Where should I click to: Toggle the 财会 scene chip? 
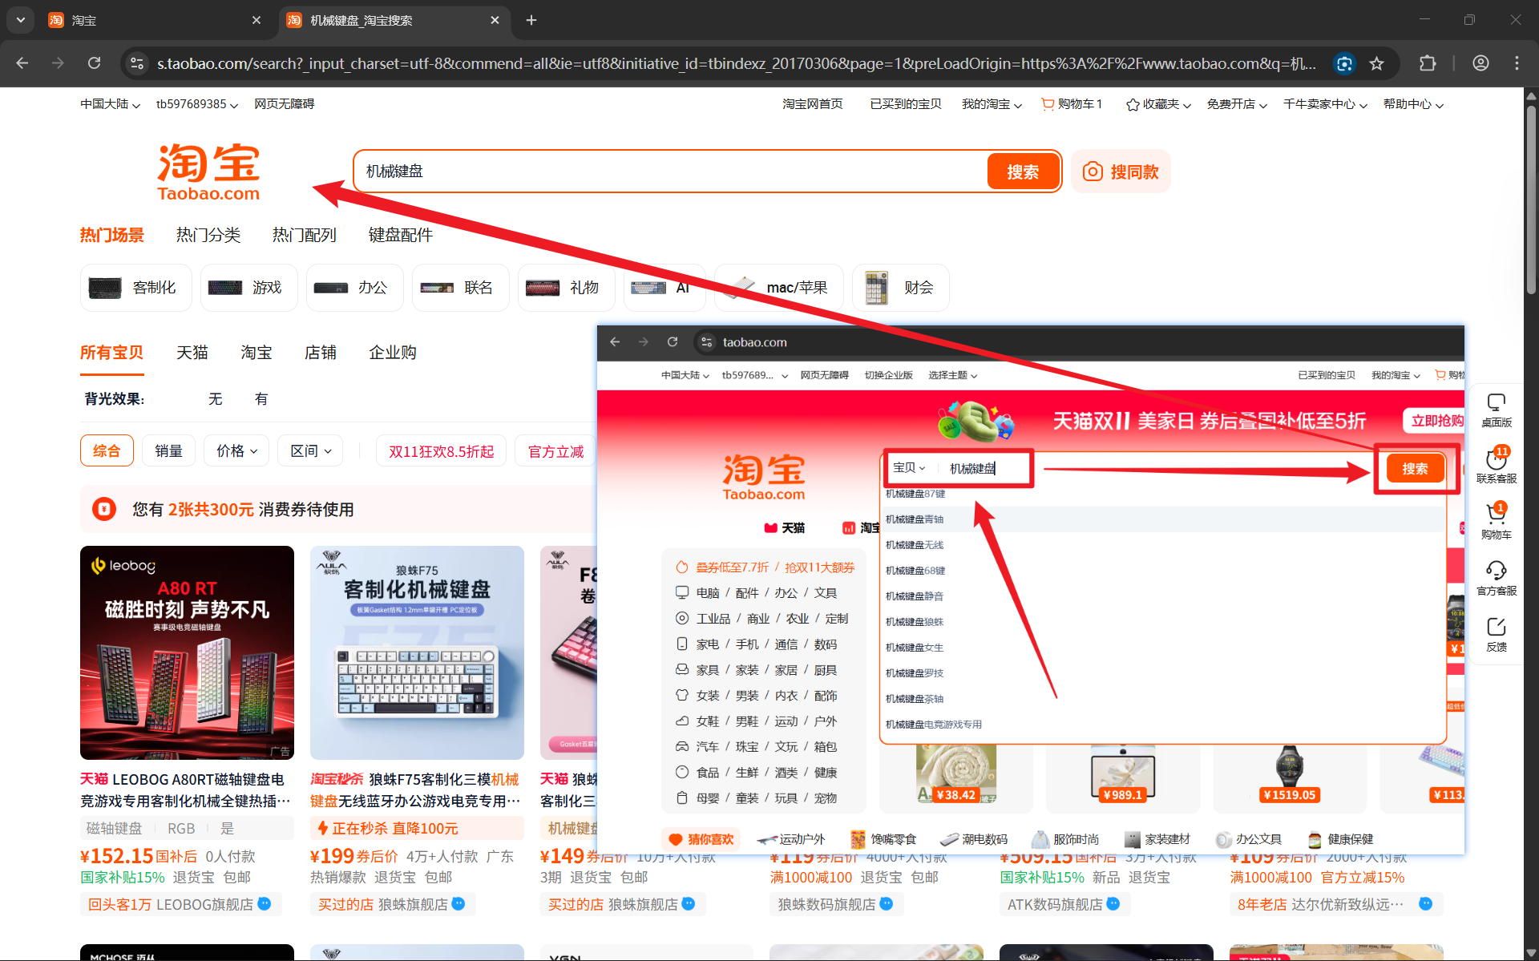(x=901, y=288)
